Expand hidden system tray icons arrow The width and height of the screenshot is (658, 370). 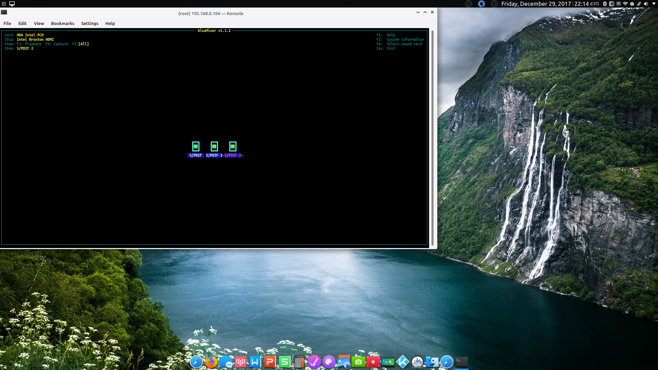pos(654,4)
